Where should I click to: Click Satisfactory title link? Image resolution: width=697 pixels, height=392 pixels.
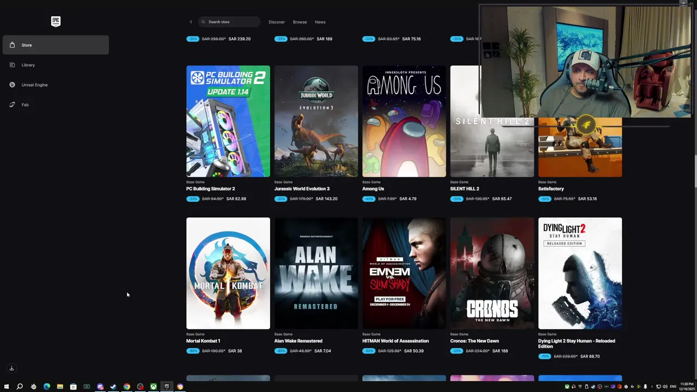click(x=551, y=188)
